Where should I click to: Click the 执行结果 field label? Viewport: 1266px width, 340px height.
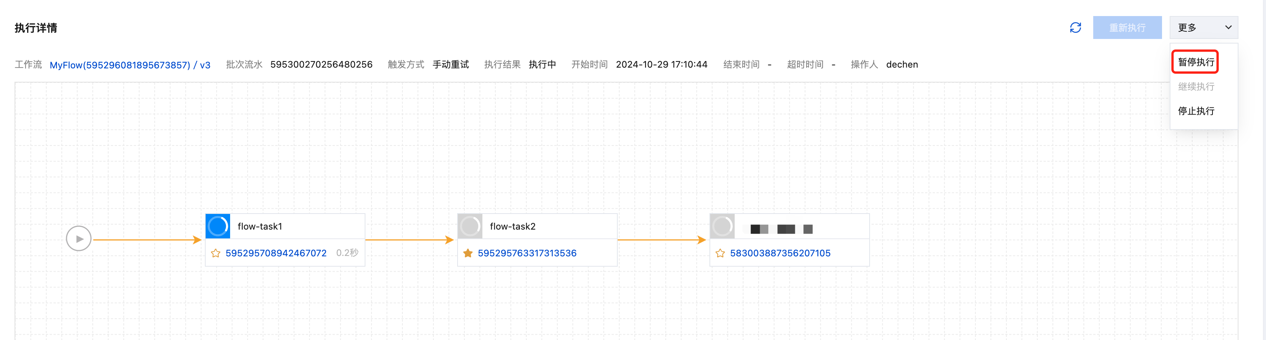click(x=502, y=65)
